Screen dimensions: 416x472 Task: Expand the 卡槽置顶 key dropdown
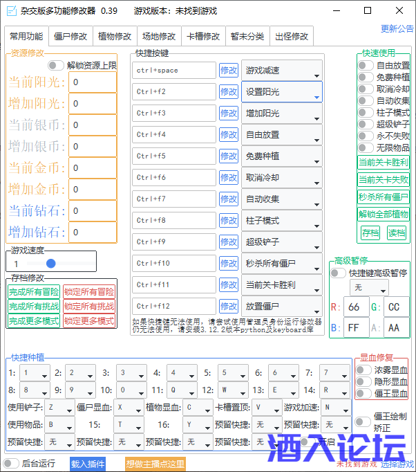click(267, 408)
